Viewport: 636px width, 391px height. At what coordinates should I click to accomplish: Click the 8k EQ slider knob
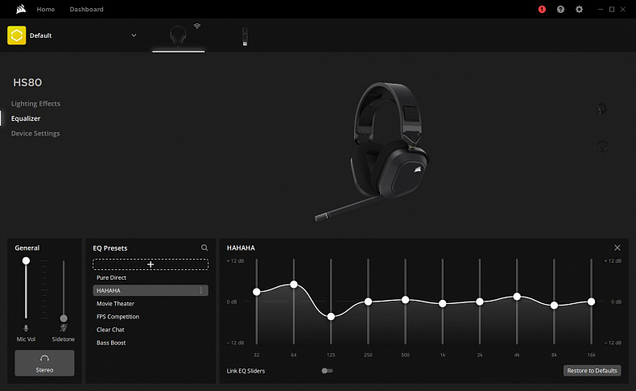point(554,306)
